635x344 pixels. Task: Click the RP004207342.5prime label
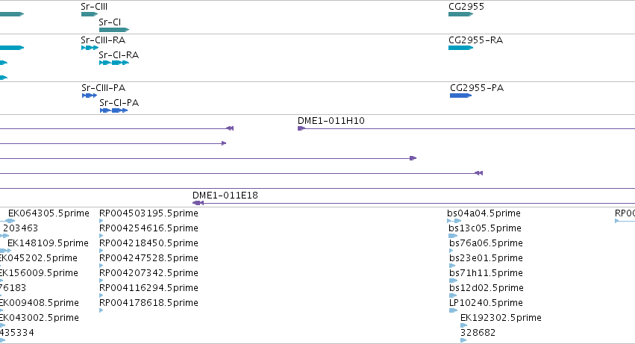tap(148, 273)
